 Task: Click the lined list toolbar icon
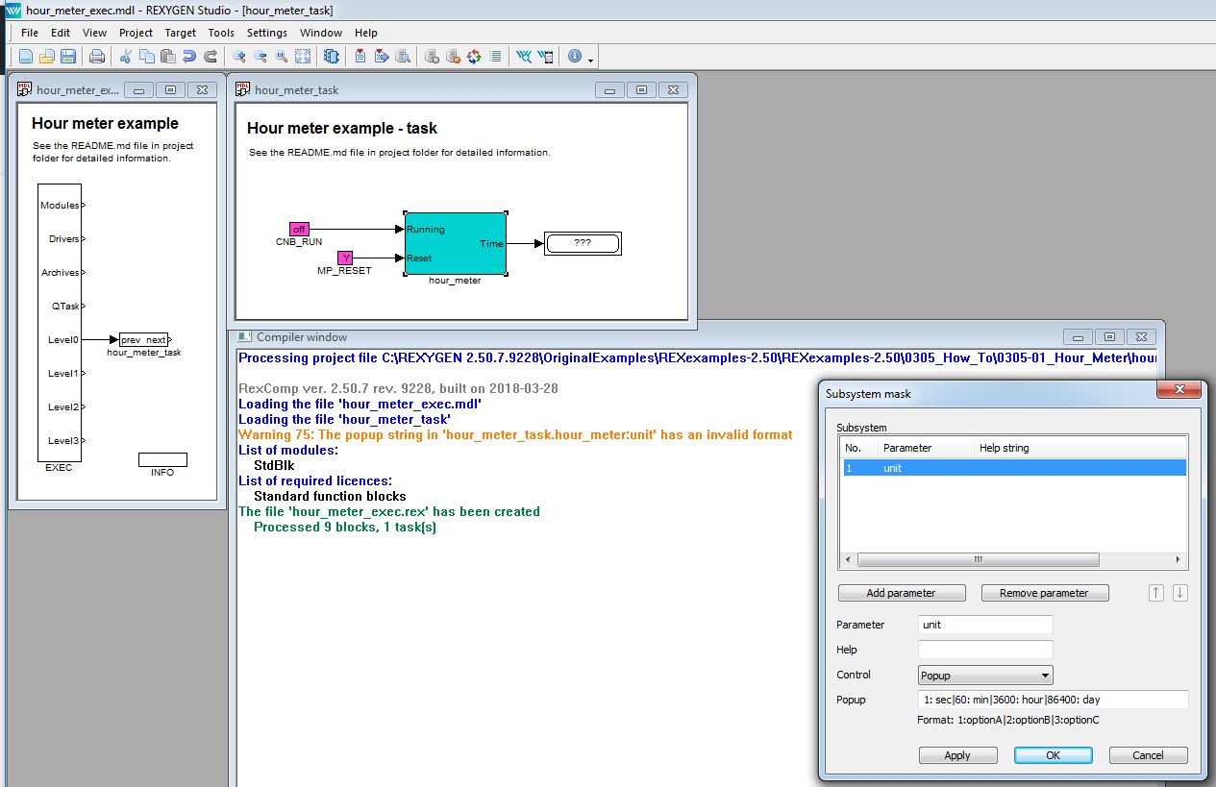point(495,57)
